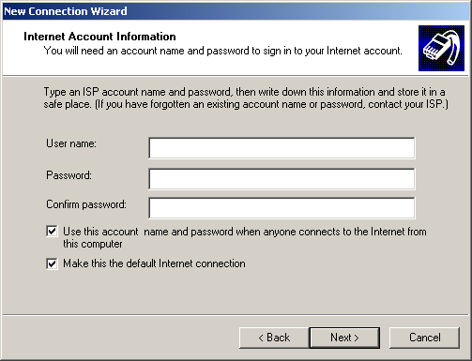Click the 'Type an ISP account name' instructions

click(x=246, y=98)
